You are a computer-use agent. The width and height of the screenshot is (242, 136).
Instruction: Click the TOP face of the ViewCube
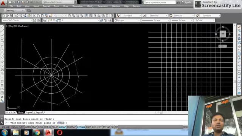tap(223, 34)
